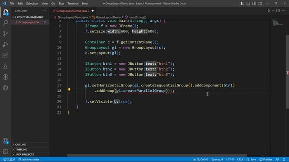Change the CRLF end of line sequence

240,159
